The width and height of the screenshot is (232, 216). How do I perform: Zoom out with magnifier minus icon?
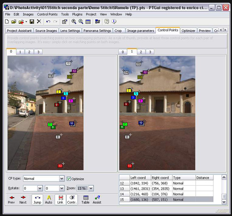click(x=81, y=22)
